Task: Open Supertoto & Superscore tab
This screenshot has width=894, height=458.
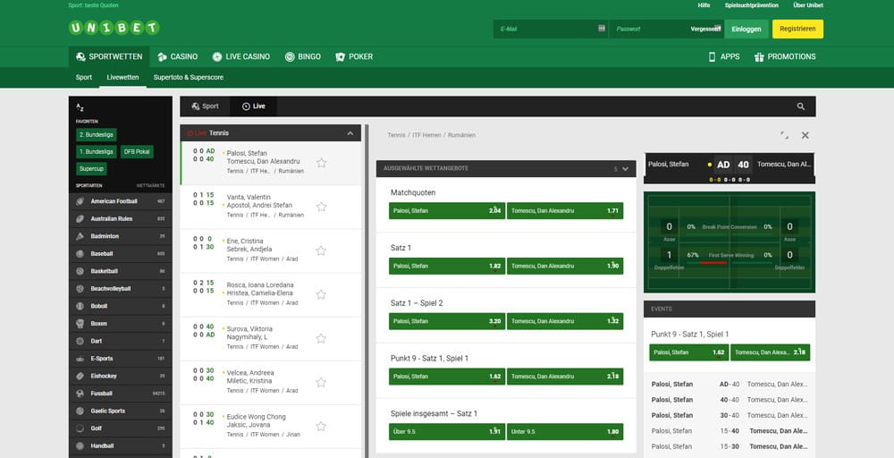Action: (188, 78)
